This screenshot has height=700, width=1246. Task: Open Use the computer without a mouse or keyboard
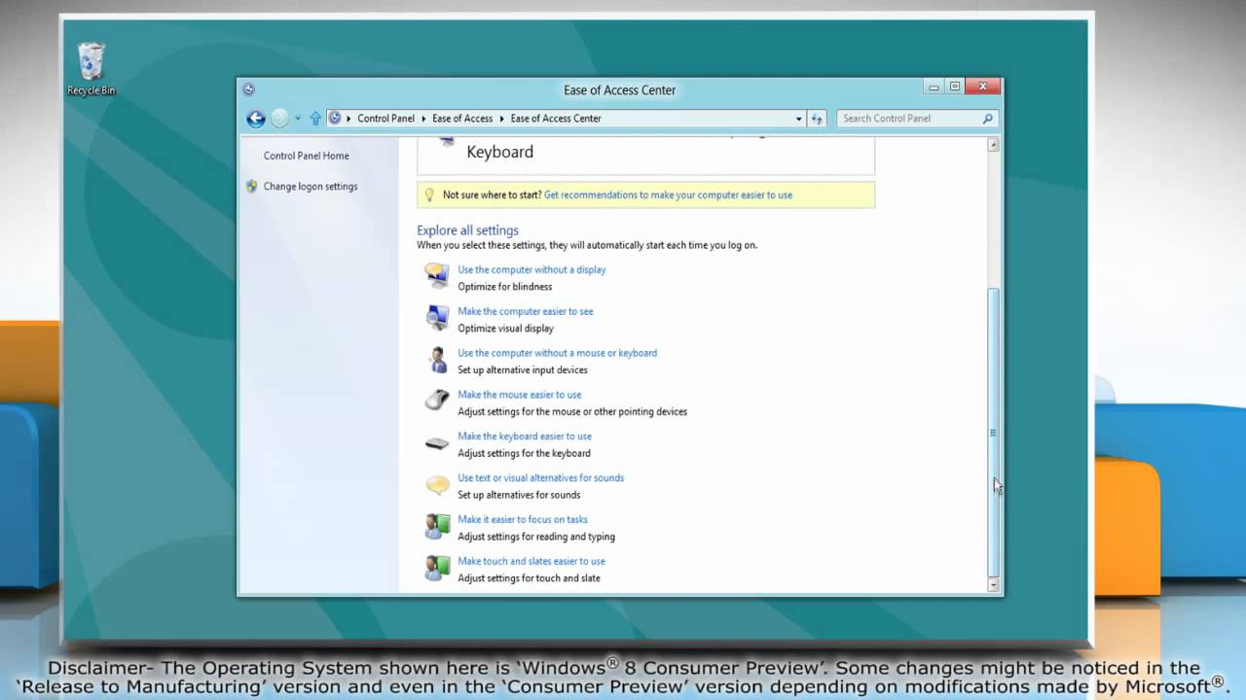click(557, 353)
